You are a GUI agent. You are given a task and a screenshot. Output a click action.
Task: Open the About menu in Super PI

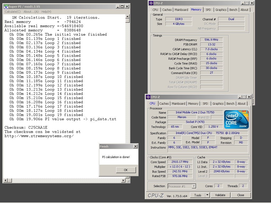31,12
